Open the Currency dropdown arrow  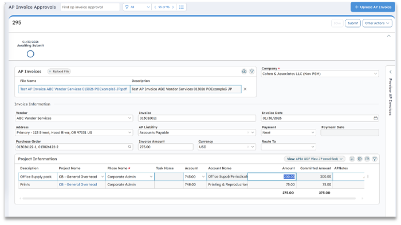click(253, 147)
